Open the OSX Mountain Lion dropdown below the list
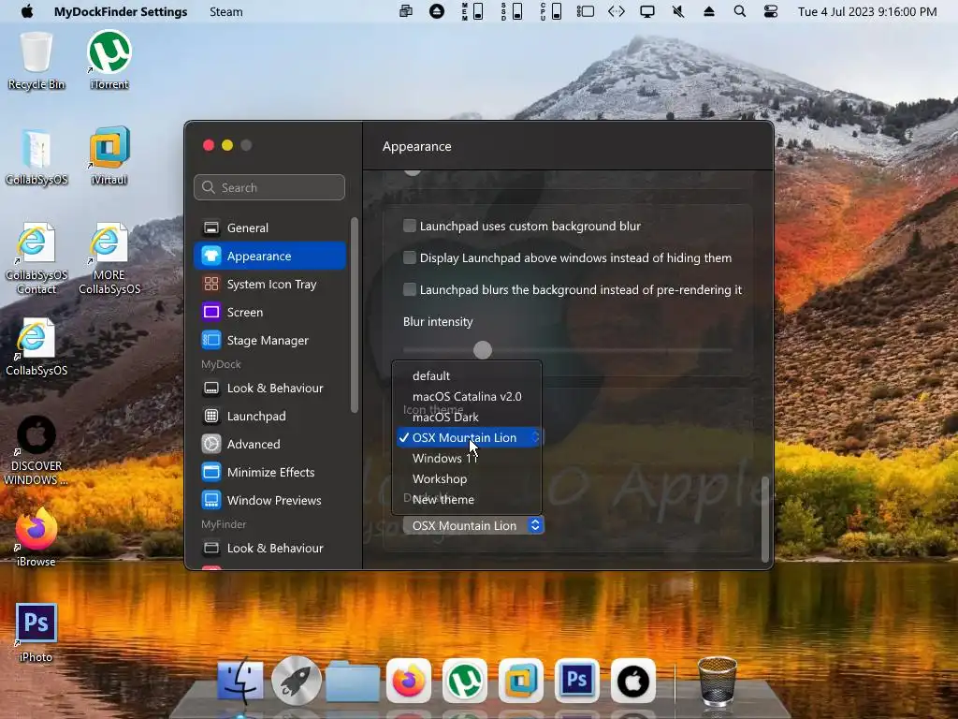958x719 pixels. pyautogui.click(x=472, y=525)
